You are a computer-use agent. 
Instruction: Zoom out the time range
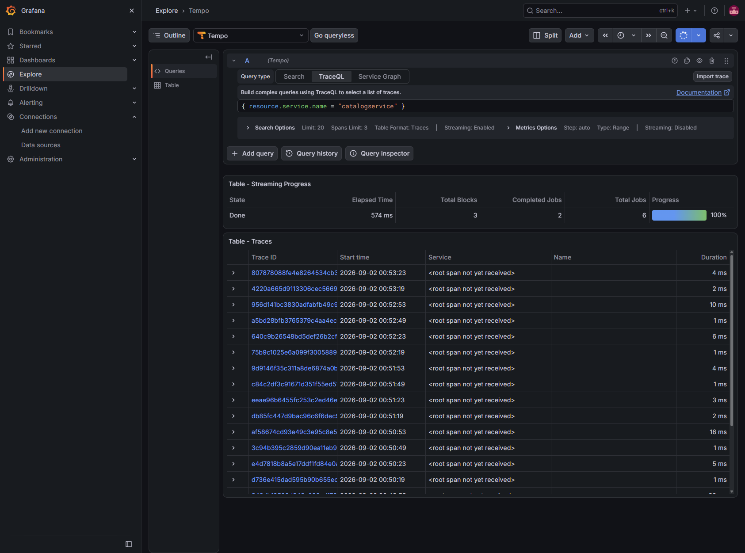(664, 35)
